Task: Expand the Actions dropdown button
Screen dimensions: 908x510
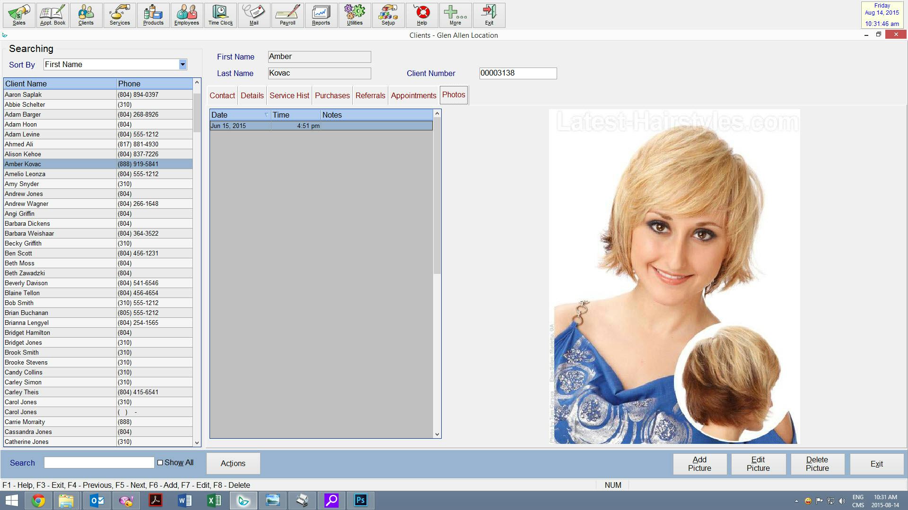Action: click(x=233, y=463)
